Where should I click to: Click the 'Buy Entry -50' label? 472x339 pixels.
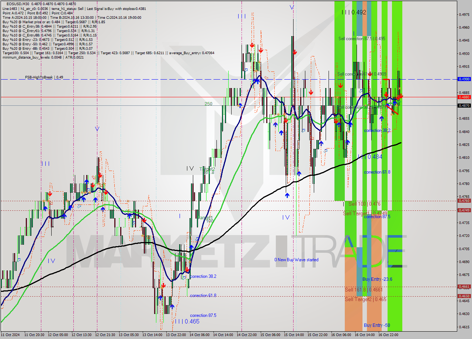coord(377,325)
